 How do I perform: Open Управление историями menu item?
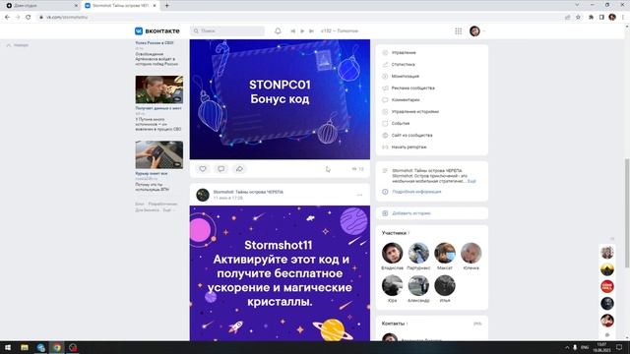pos(415,111)
